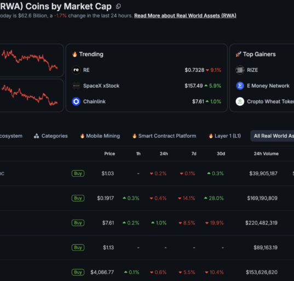
Task: Sort by the 7d change column
Action: coord(194,154)
